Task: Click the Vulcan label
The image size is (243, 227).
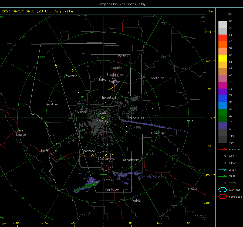Action: pos(137,201)
